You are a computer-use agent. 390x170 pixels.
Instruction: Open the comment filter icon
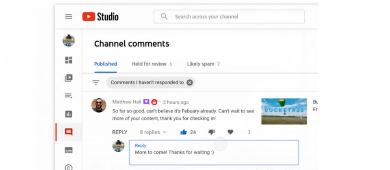(96, 83)
